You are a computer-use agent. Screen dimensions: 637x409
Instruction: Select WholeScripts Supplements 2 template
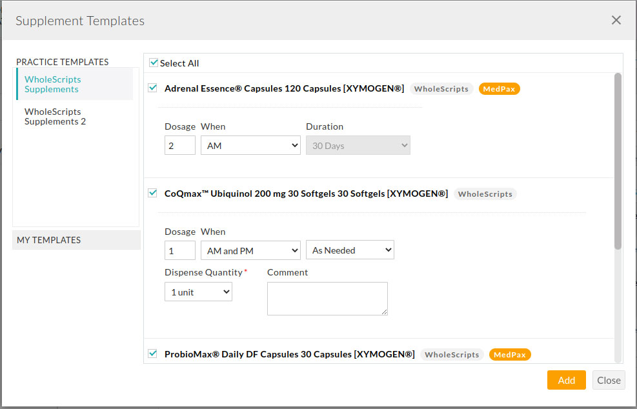pyautogui.click(x=55, y=116)
